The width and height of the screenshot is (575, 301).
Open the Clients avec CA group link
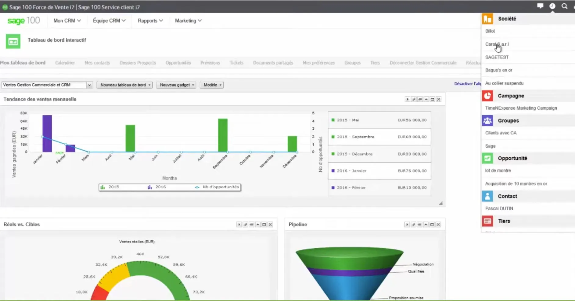(501, 133)
